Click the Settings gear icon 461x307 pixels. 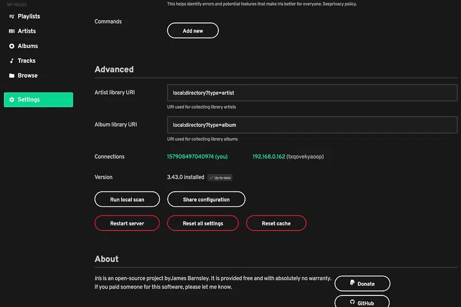pos(12,100)
